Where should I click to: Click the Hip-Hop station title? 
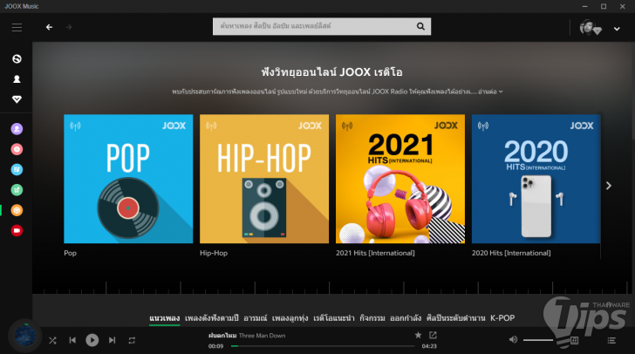coord(214,253)
